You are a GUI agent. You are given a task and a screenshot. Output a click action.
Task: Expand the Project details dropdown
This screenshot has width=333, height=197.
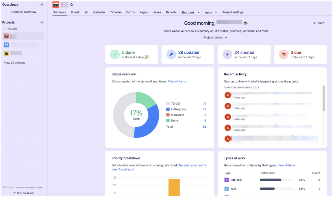[x=215, y=37]
